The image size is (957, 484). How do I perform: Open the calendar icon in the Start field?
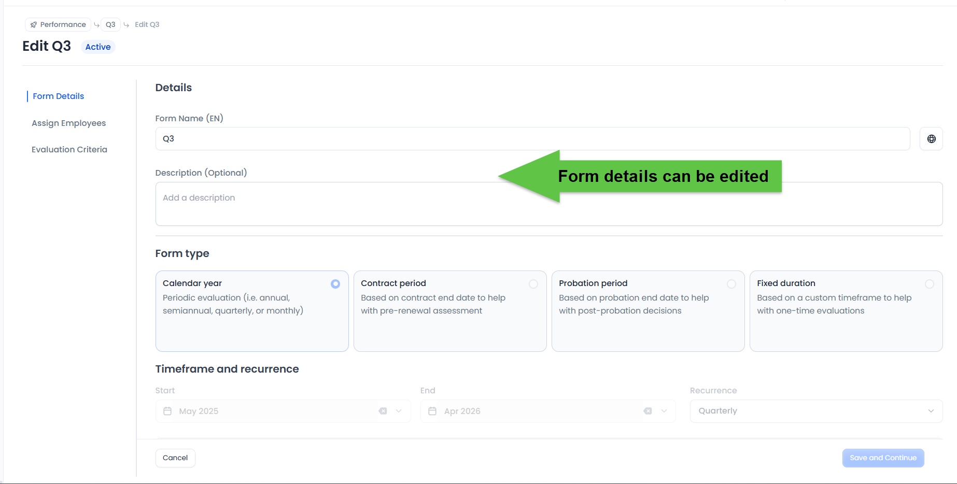[167, 410]
